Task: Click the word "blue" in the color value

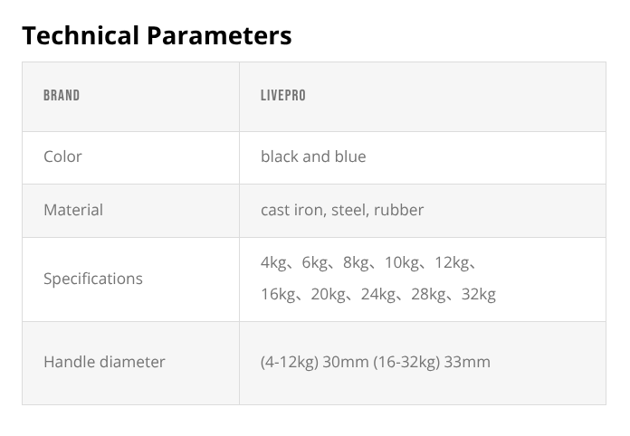Action: click(x=349, y=156)
